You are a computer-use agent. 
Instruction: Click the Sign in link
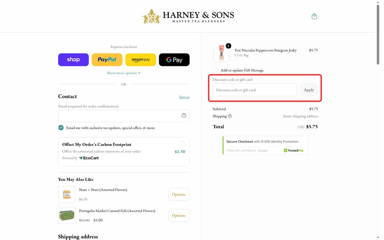[x=184, y=97]
